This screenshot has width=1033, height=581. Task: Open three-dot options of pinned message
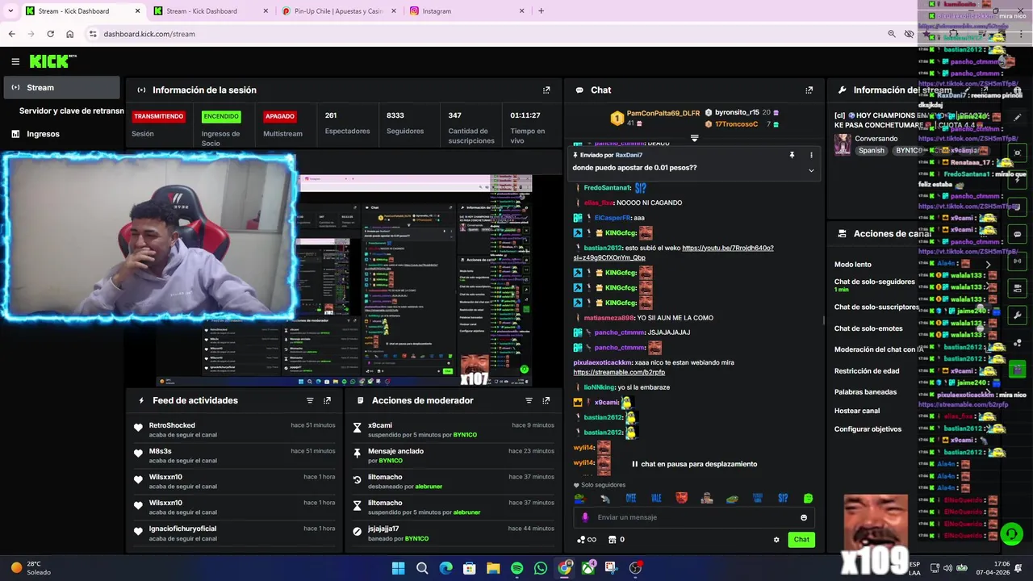(x=811, y=155)
